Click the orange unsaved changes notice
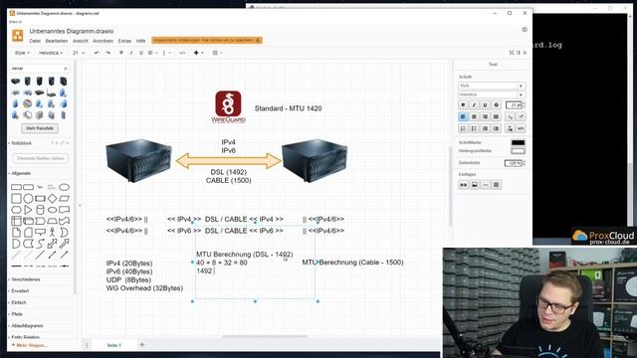Screen dimensions: 637x358 click(207, 40)
